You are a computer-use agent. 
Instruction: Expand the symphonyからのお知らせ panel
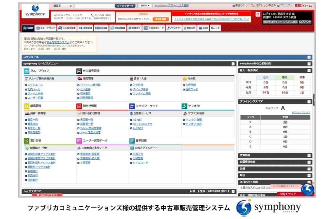309,64
